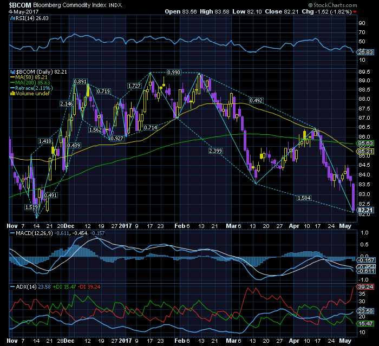379x346 pixels.
Task: Click the 2.146 retracement label
Action: pyautogui.click(x=67, y=104)
